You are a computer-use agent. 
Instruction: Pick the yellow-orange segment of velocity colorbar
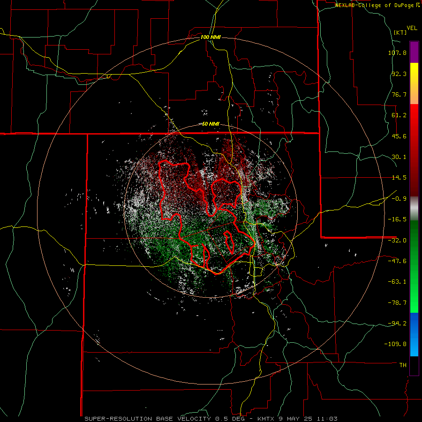(x=414, y=83)
